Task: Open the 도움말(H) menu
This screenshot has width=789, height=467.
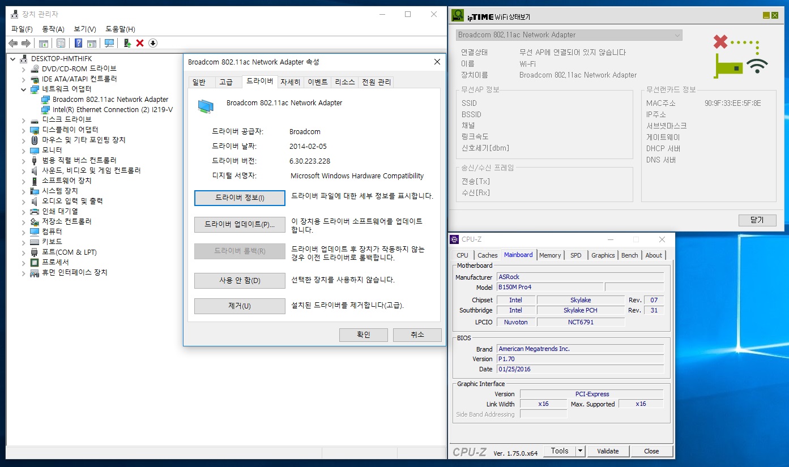Action: point(120,29)
